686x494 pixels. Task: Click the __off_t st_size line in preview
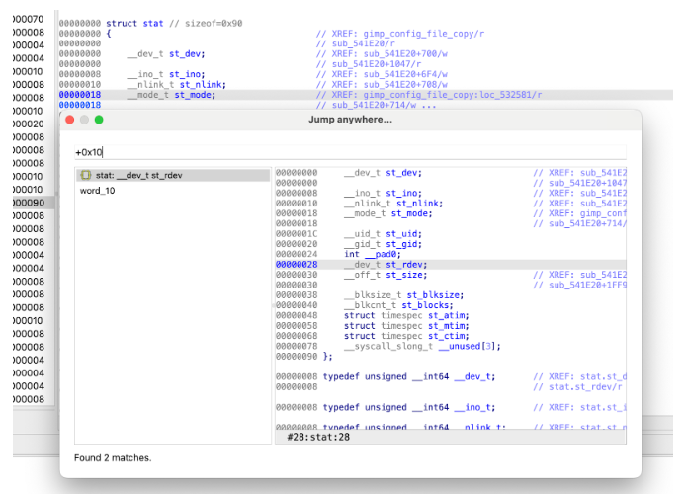click(x=386, y=275)
